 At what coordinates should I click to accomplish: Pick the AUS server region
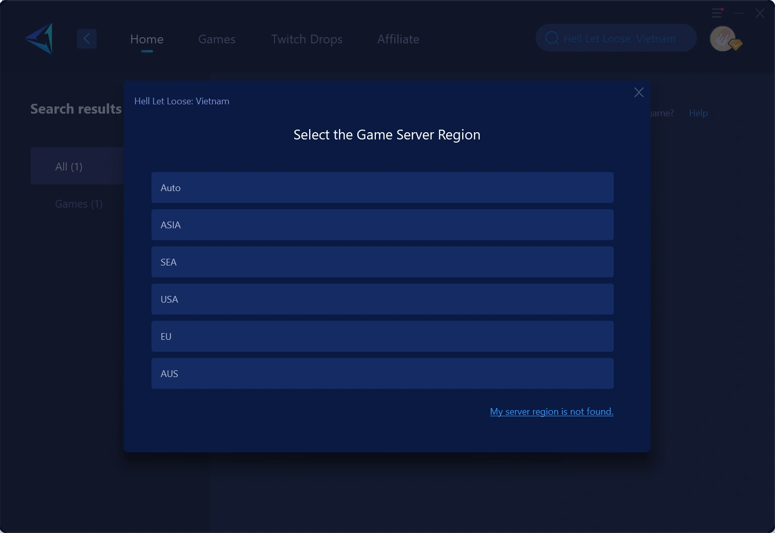[383, 373]
